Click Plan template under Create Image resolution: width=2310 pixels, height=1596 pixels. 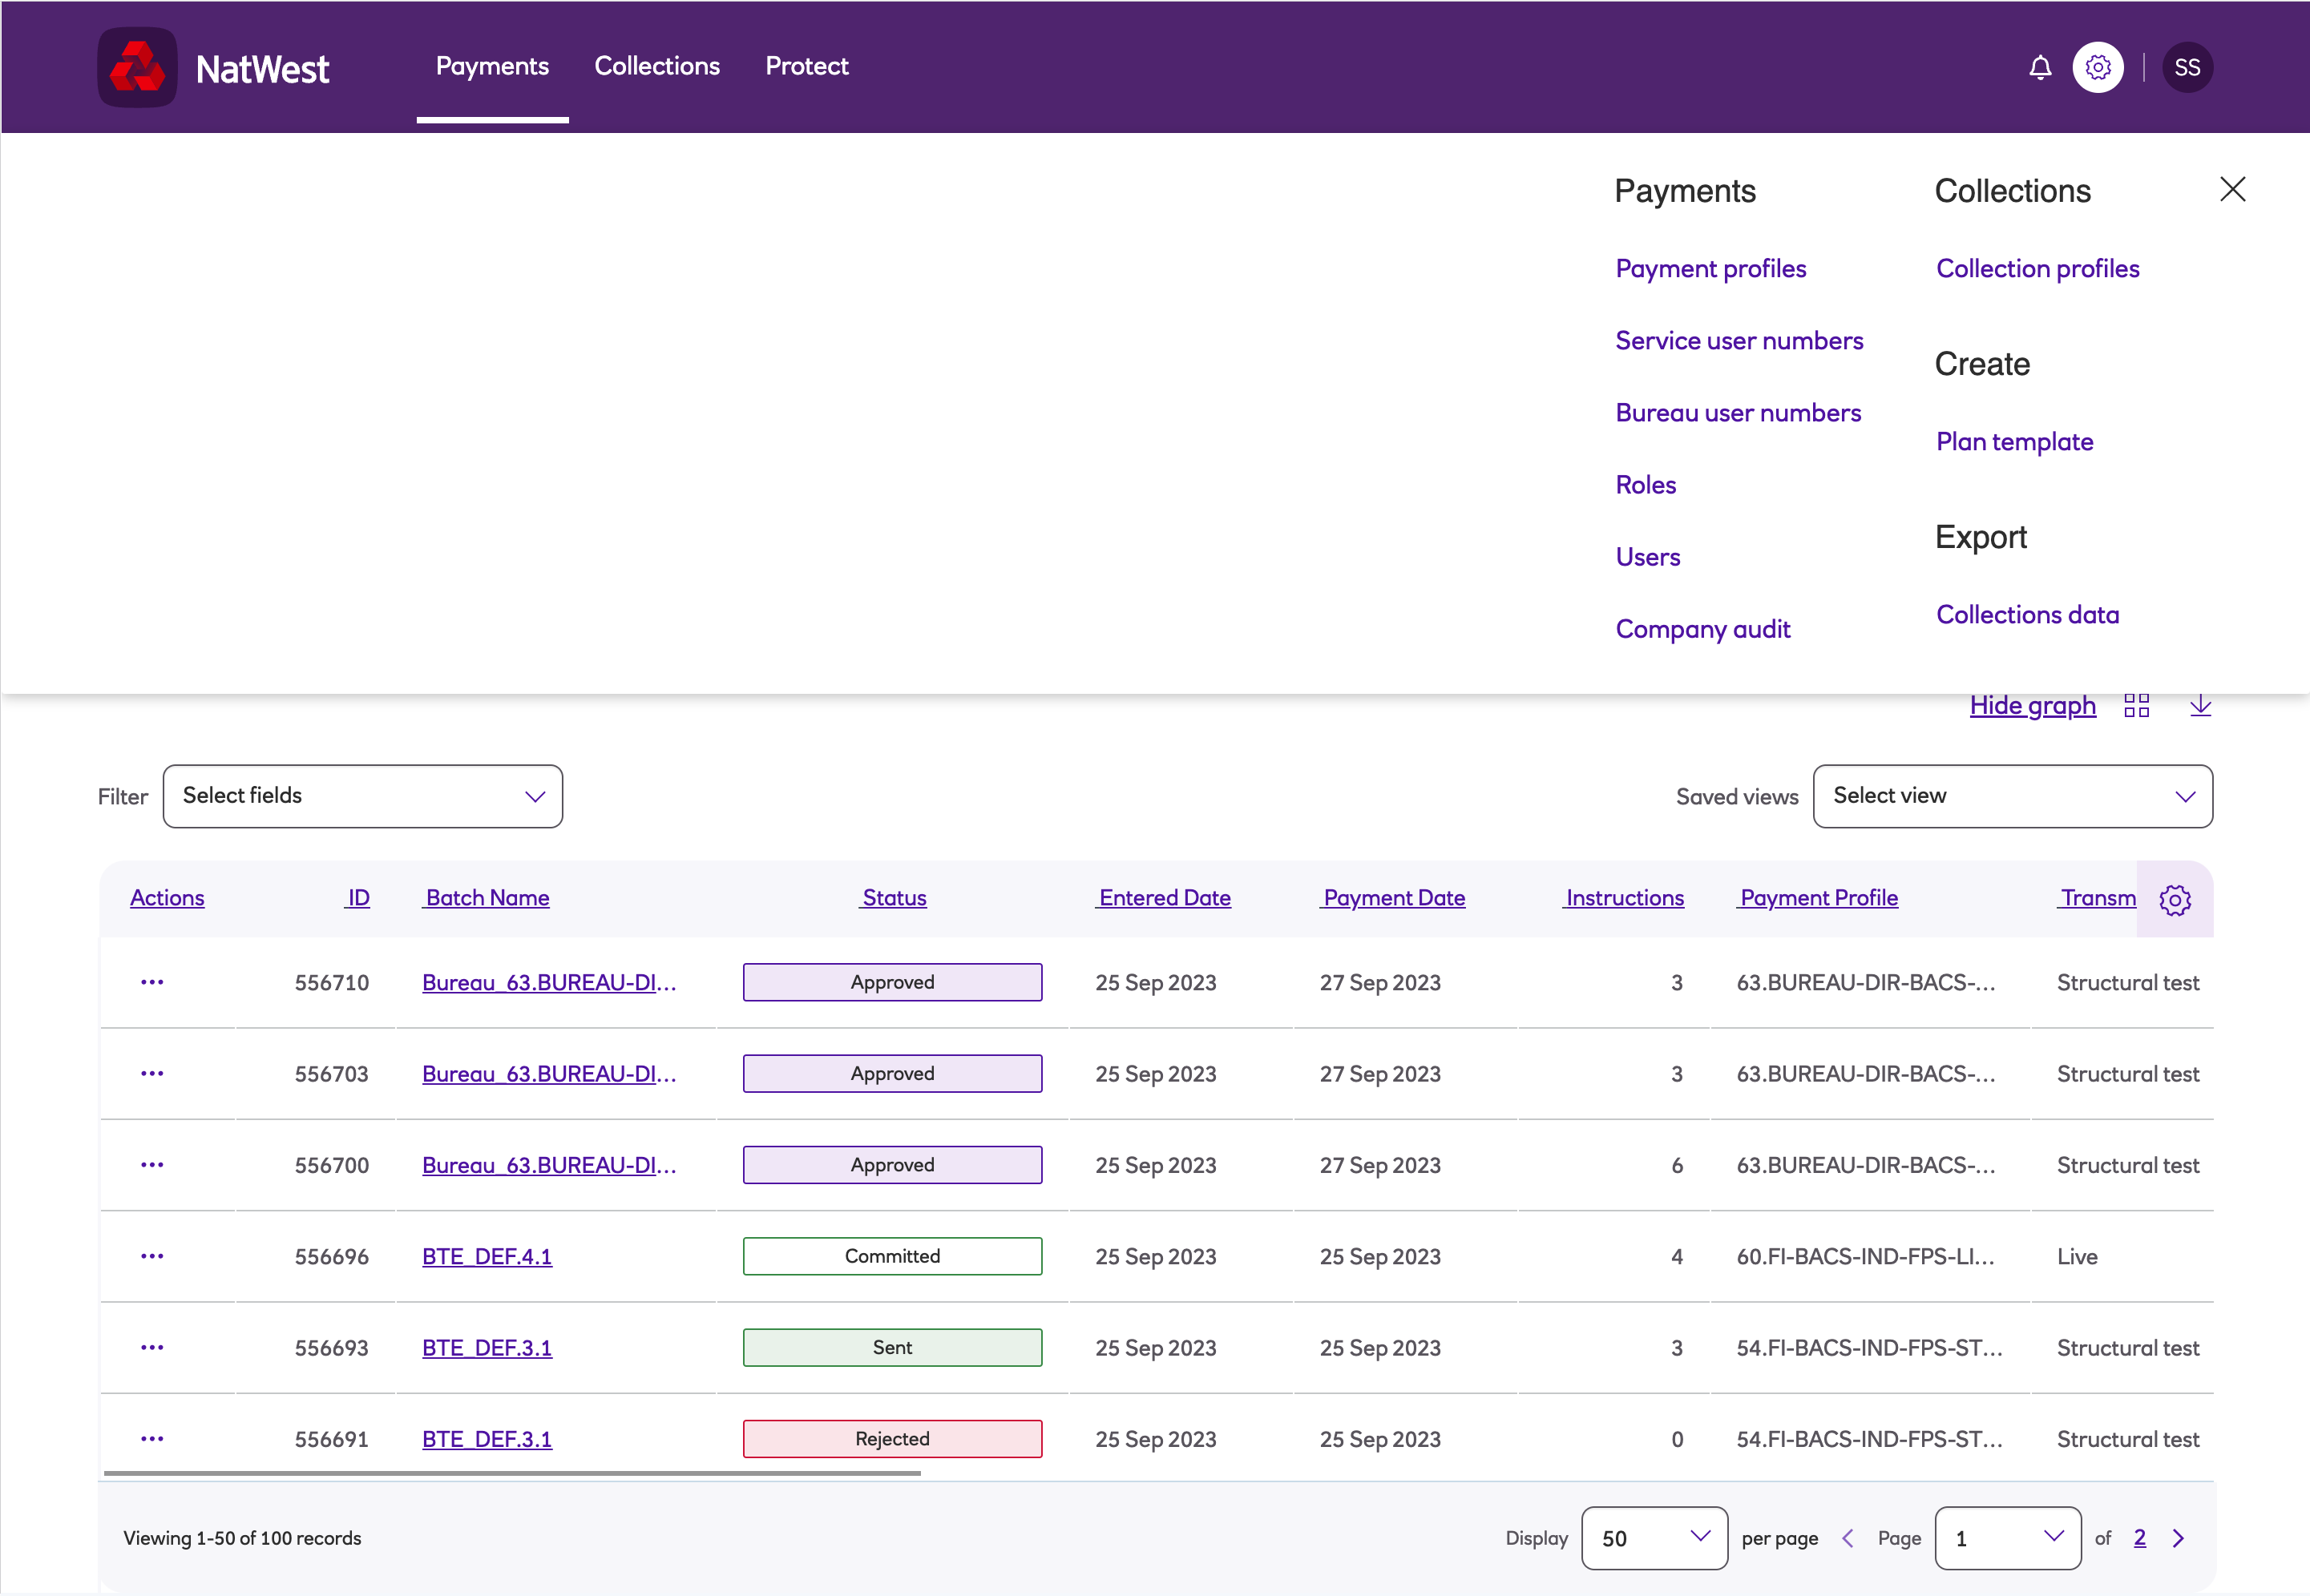point(2014,441)
